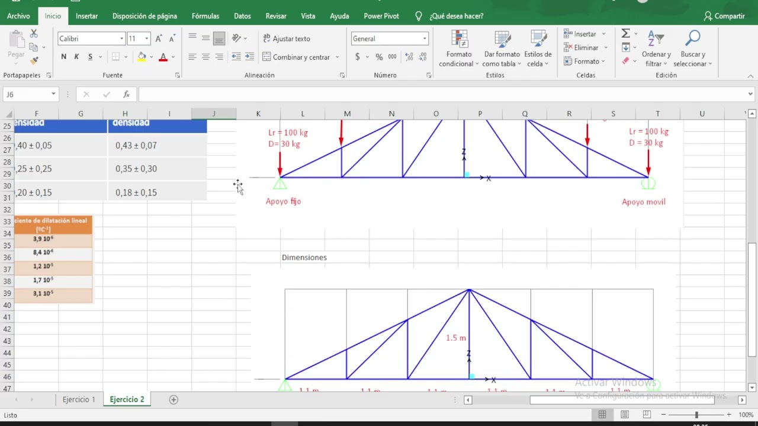Toggle Ajustar texto wrapping
Viewport: 758px width, 426px height.
click(287, 38)
